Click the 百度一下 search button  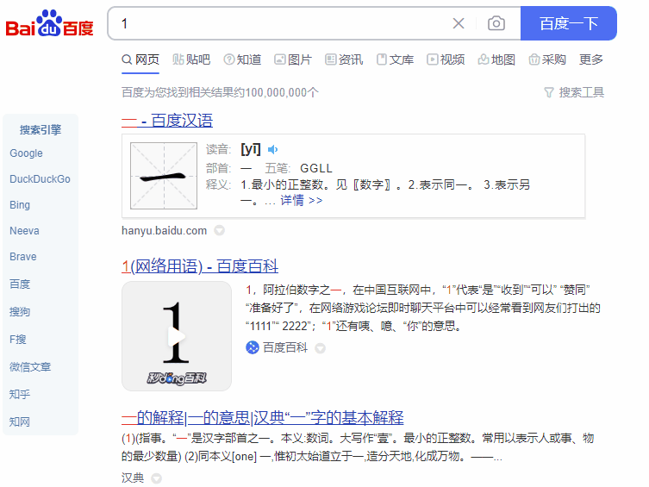click(568, 23)
